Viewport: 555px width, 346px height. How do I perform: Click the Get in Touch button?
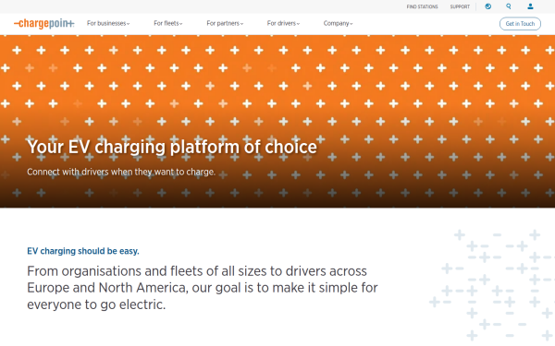(x=520, y=24)
